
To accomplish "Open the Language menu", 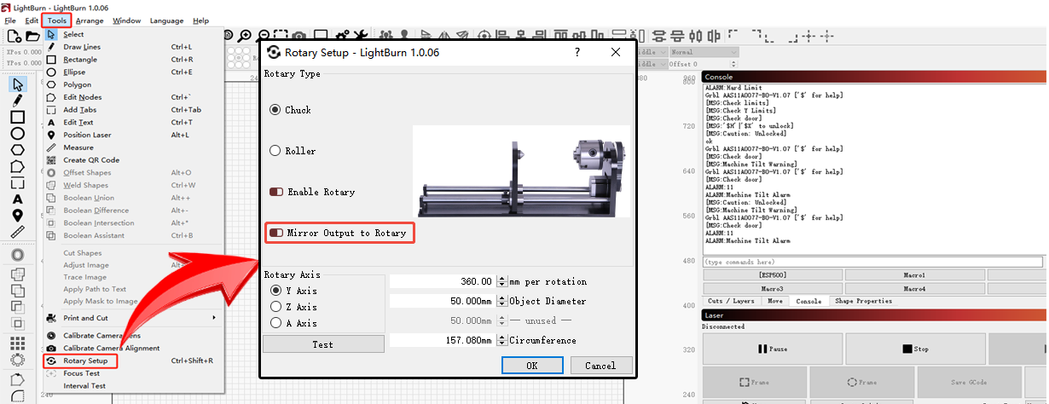I will (166, 20).
